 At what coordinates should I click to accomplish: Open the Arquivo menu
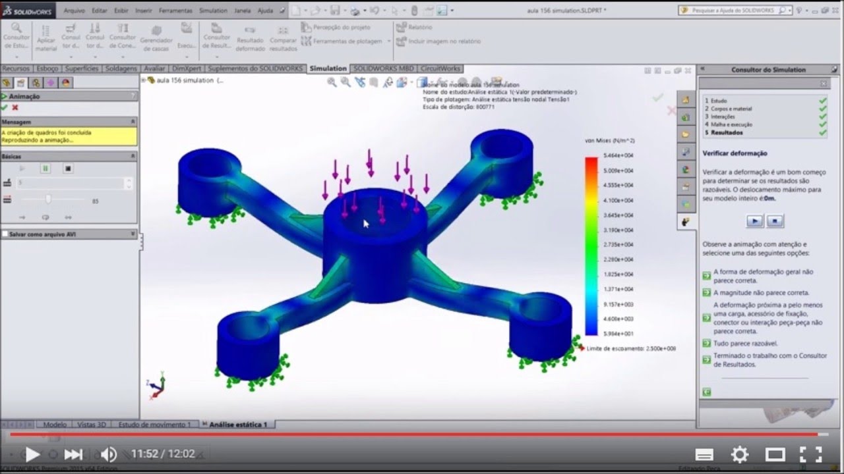click(75, 11)
